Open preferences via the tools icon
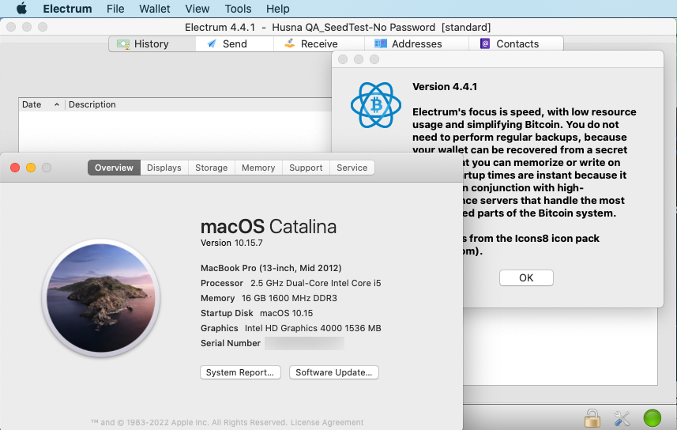Image resolution: width=677 pixels, height=430 pixels. pyautogui.click(x=622, y=418)
